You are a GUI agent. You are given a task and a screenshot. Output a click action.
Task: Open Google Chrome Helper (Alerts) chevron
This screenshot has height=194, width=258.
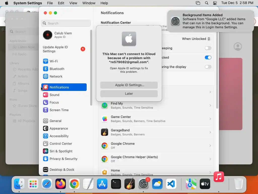tap(210, 159)
